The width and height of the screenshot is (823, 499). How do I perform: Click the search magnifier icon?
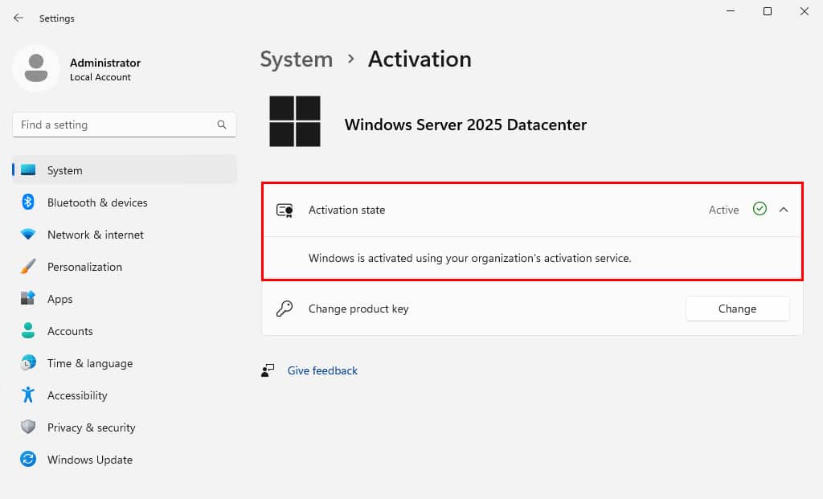222,125
